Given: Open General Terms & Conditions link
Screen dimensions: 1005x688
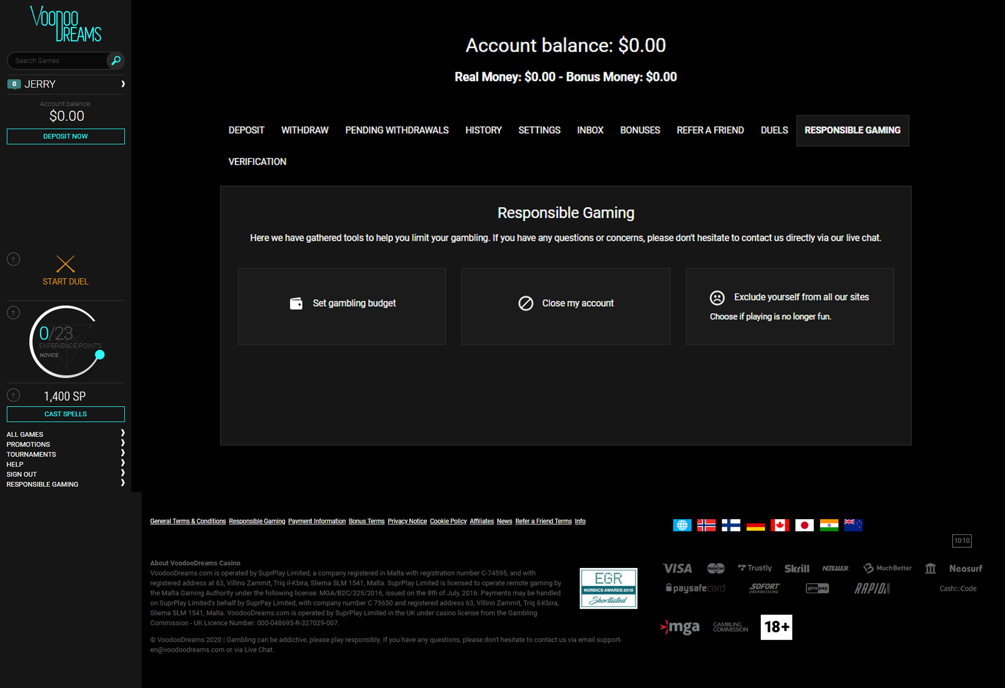Looking at the screenshot, I should (x=188, y=521).
